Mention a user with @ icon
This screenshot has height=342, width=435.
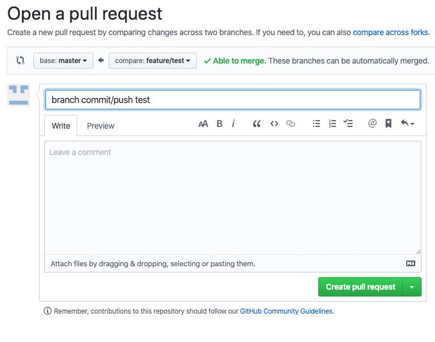[x=372, y=123]
